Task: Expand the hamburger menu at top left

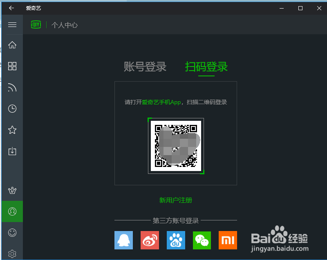Action: coord(12,24)
